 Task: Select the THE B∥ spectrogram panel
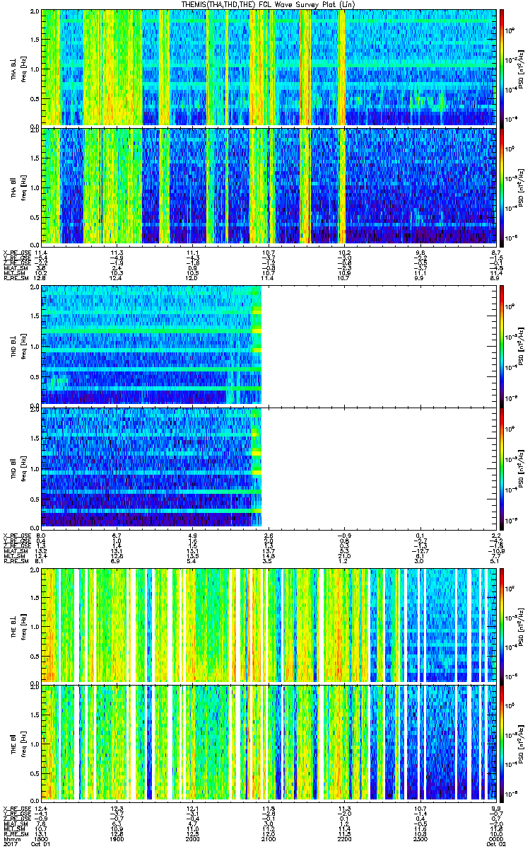click(269, 742)
